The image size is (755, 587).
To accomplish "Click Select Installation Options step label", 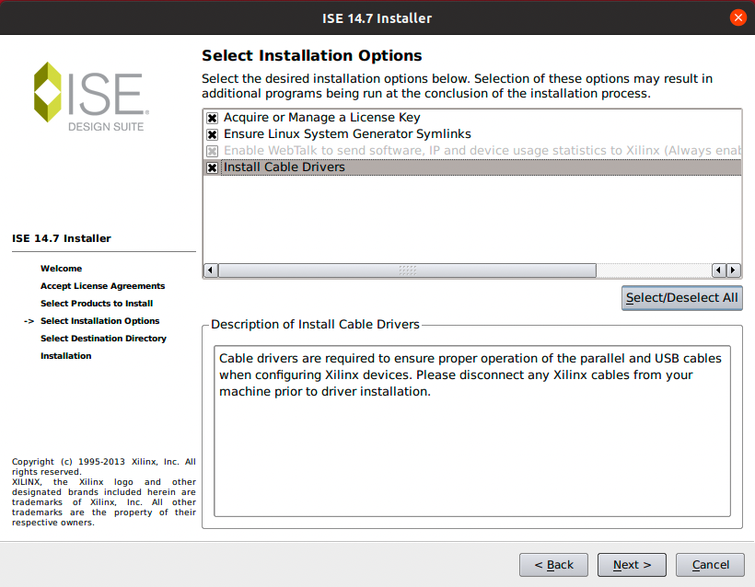I will pos(99,321).
